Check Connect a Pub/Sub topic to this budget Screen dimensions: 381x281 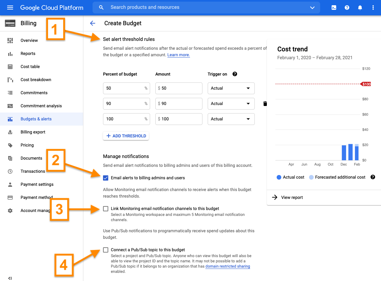click(106, 250)
